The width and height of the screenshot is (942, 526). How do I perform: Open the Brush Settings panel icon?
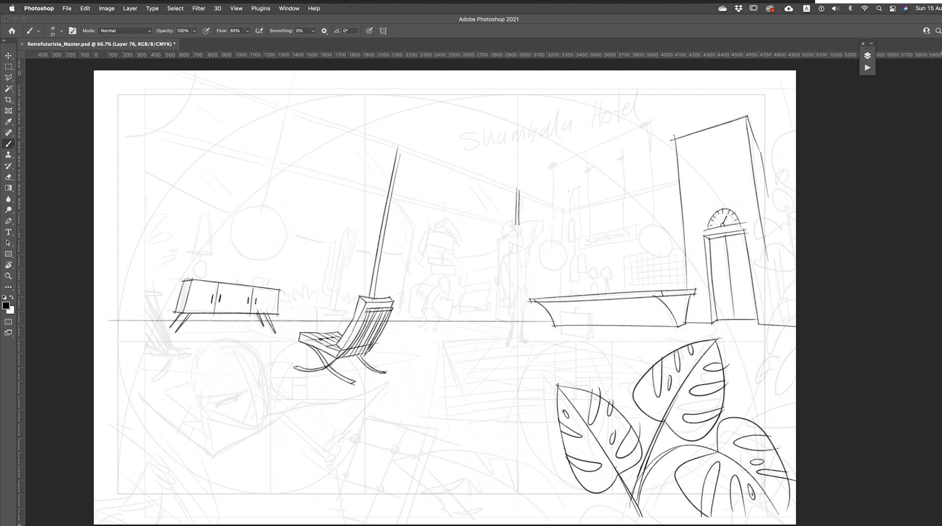click(x=72, y=30)
